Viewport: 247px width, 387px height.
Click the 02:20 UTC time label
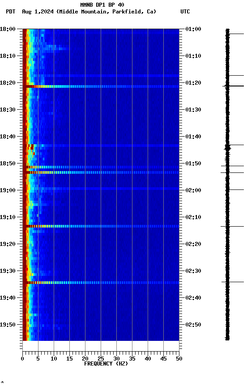[193, 244]
